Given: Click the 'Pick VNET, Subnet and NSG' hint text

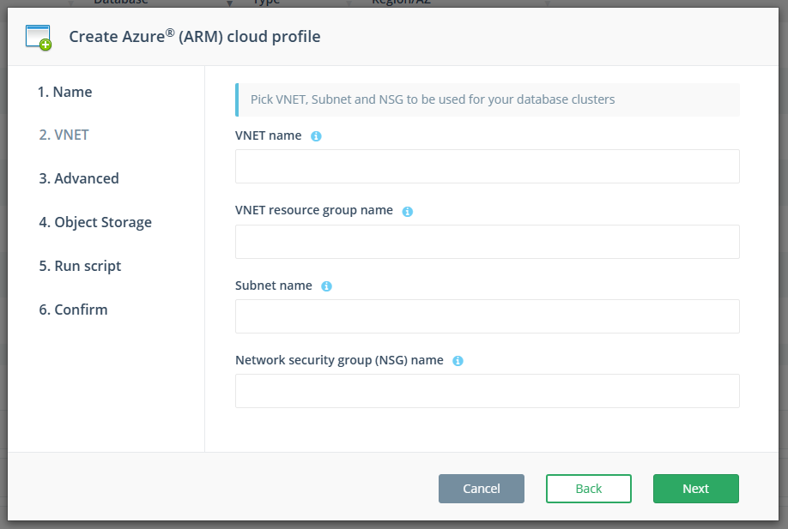Looking at the screenshot, I should 433,99.
